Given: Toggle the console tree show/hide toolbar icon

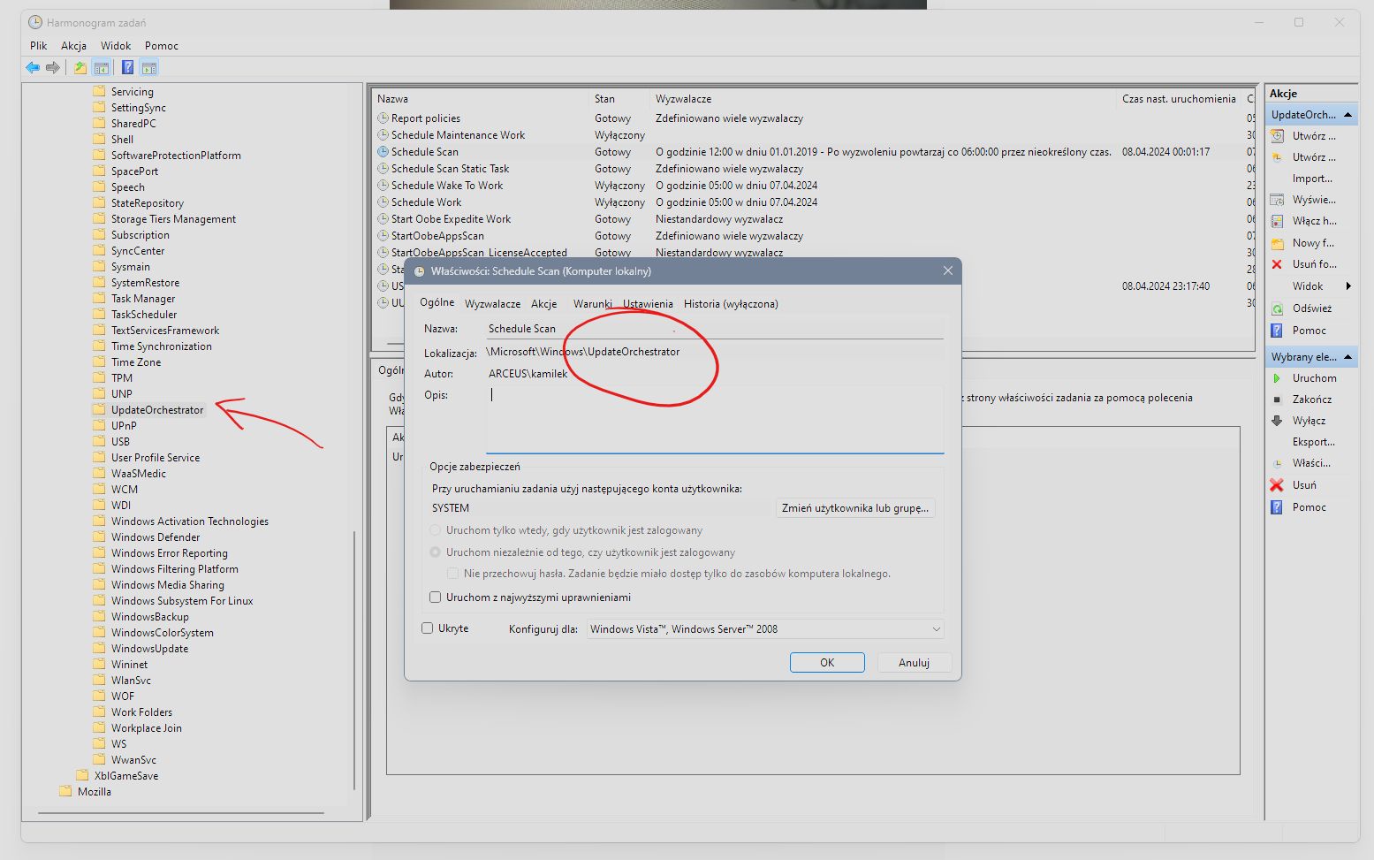Looking at the screenshot, I should tap(102, 67).
